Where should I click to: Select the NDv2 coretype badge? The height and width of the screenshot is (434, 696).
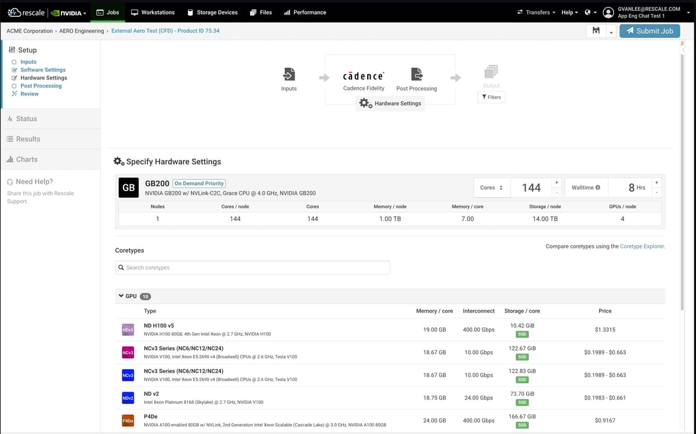point(128,398)
